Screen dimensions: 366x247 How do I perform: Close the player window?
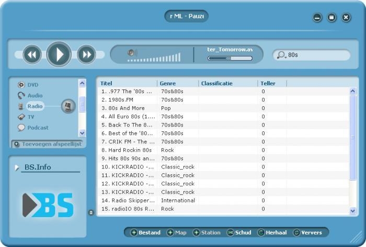click(346, 17)
